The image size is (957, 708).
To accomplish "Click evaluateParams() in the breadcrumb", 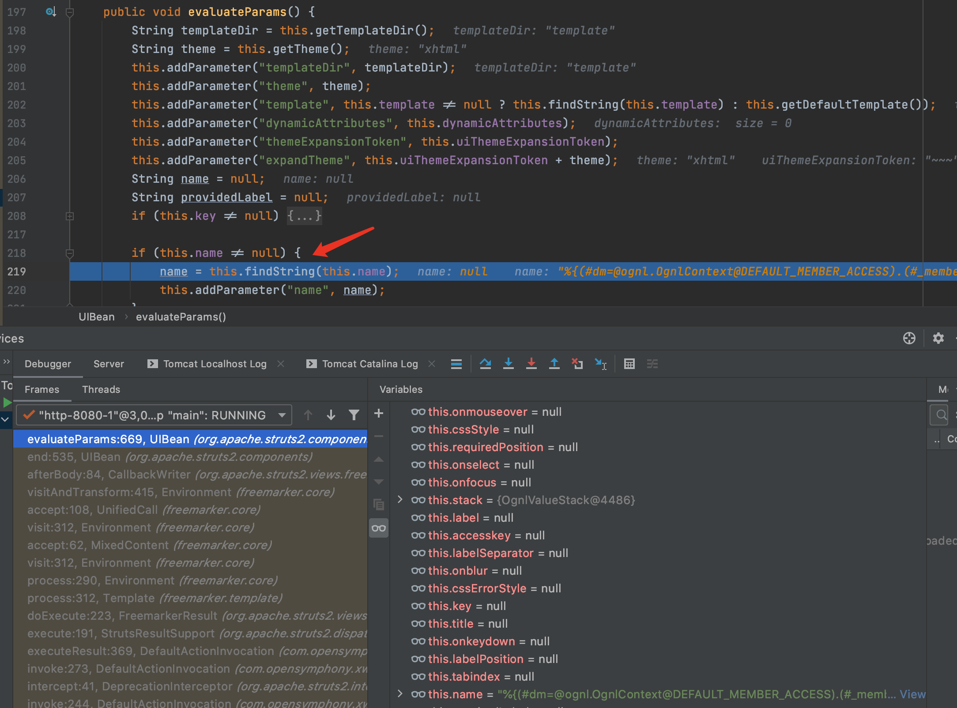I will point(181,317).
